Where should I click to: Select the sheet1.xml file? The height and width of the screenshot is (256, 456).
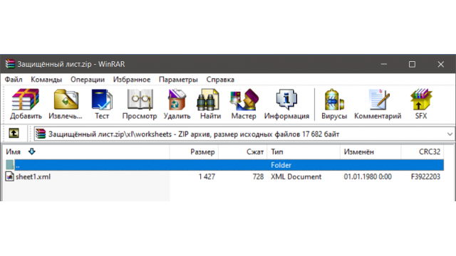click(33, 176)
